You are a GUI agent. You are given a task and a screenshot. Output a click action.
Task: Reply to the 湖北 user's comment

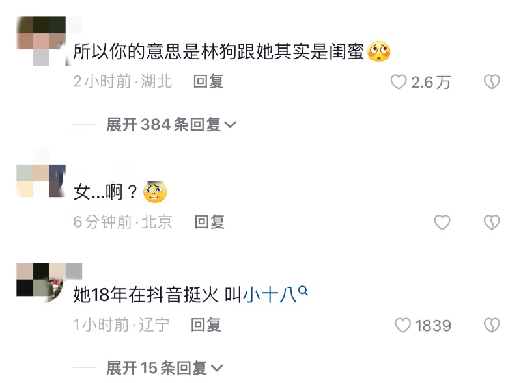pos(208,82)
